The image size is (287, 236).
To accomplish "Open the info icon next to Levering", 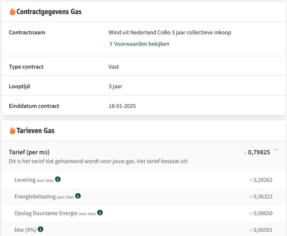I will pos(58,179).
